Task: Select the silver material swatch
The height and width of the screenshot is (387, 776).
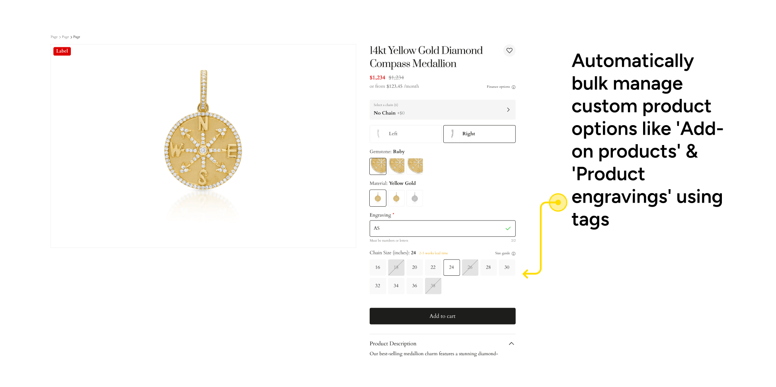Action: (415, 198)
